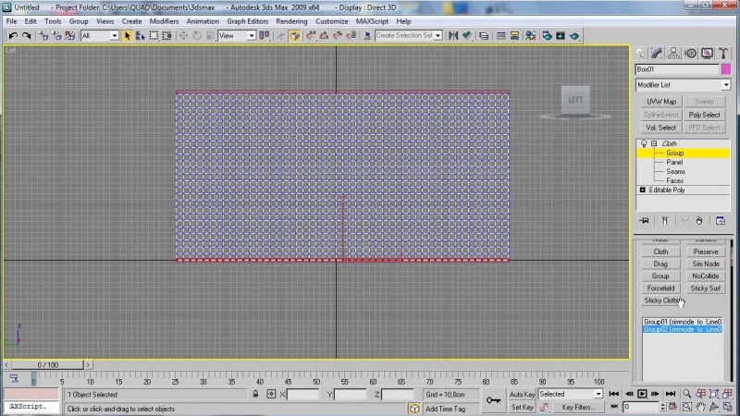The height and width of the screenshot is (416, 740).
Task: Toggle 3D Snaps on main toolbar
Action: 311,36
